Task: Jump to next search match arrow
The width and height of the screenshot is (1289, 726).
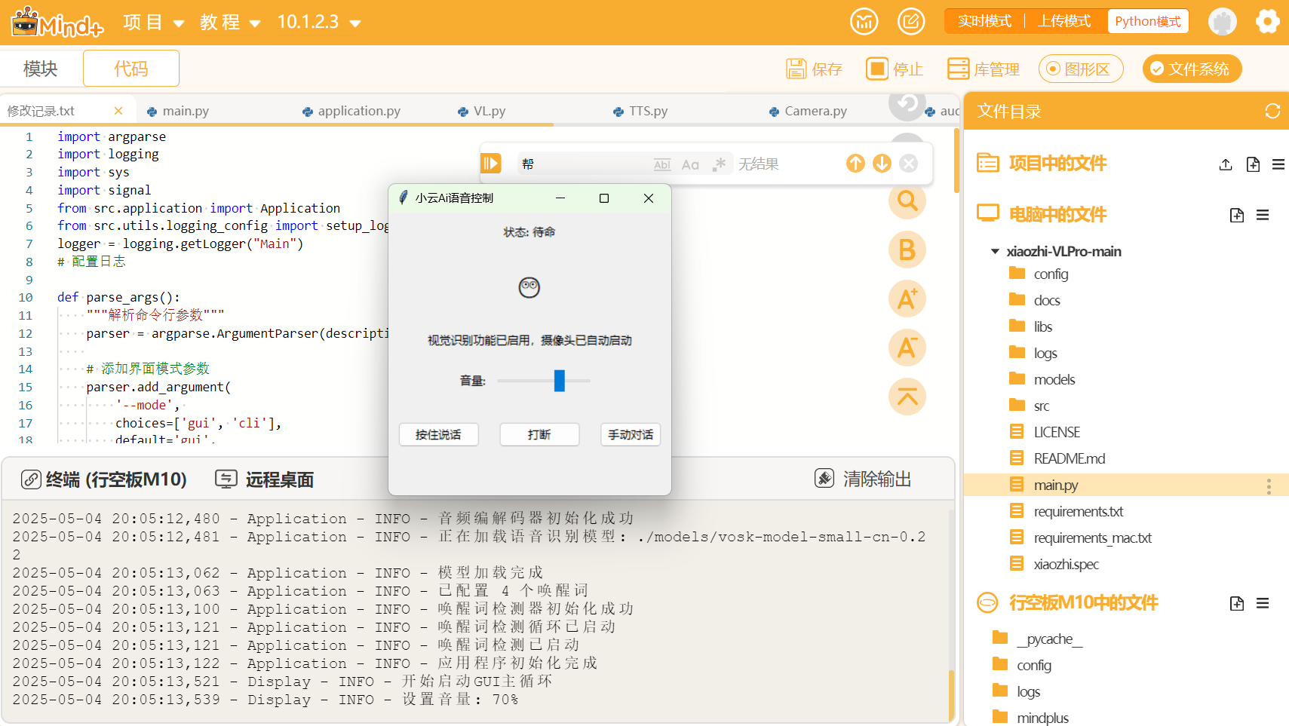Action: 882,164
